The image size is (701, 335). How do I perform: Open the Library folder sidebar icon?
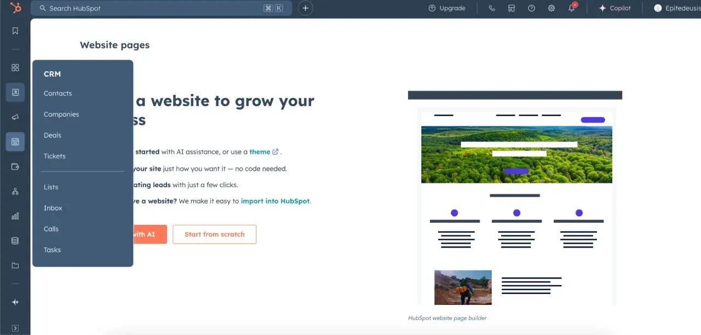click(15, 265)
